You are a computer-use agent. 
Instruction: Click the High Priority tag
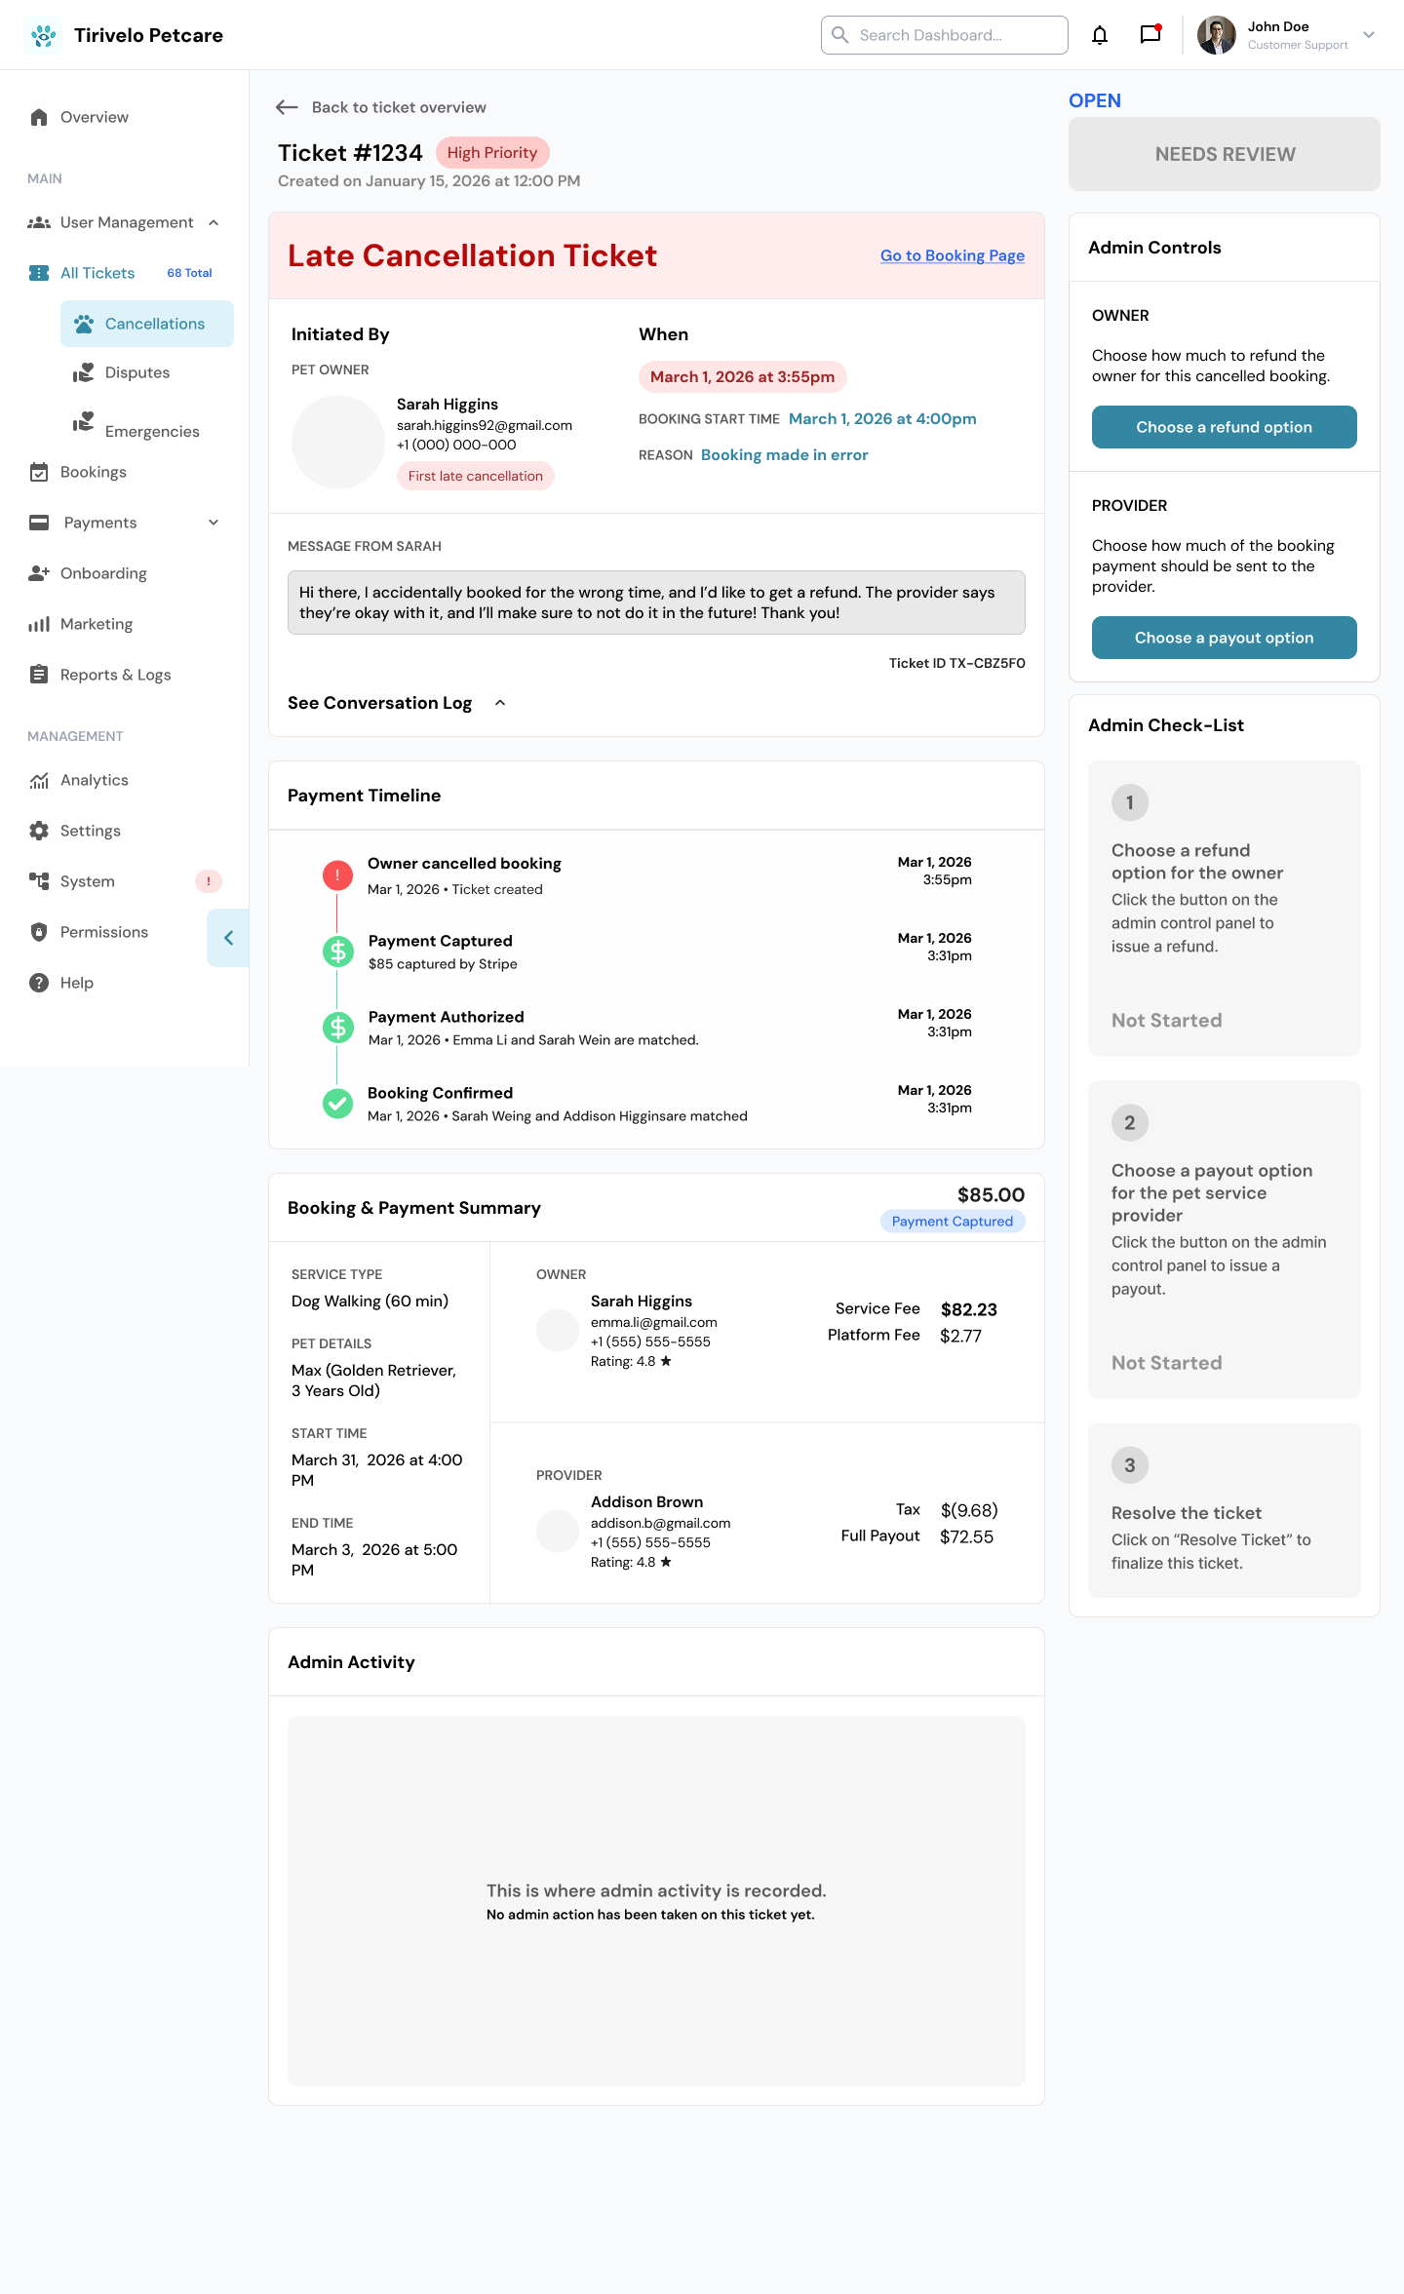[492, 153]
